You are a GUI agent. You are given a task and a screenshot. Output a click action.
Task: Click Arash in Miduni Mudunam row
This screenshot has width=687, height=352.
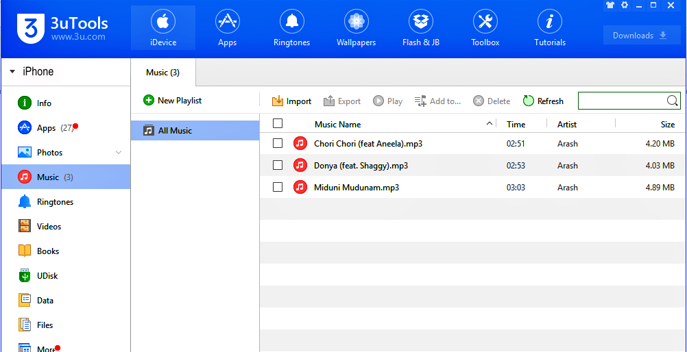pos(568,188)
